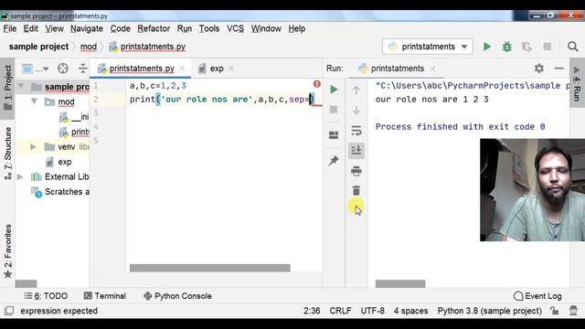585x329 pixels.
Task: Click Restore Layout icon in Run panel
Action: [x=334, y=135]
